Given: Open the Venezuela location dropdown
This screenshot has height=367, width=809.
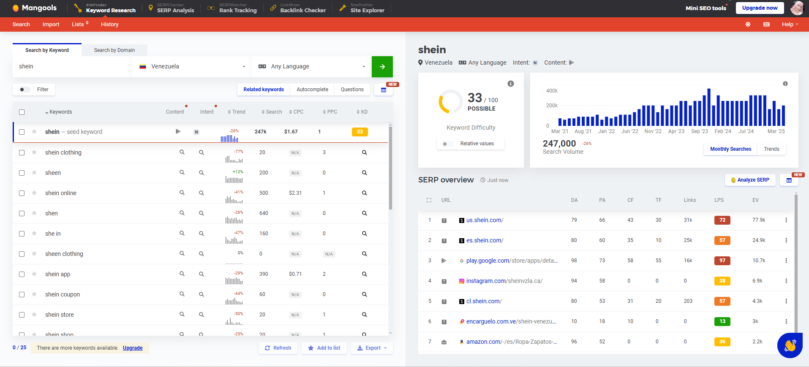Looking at the screenshot, I should tap(192, 67).
